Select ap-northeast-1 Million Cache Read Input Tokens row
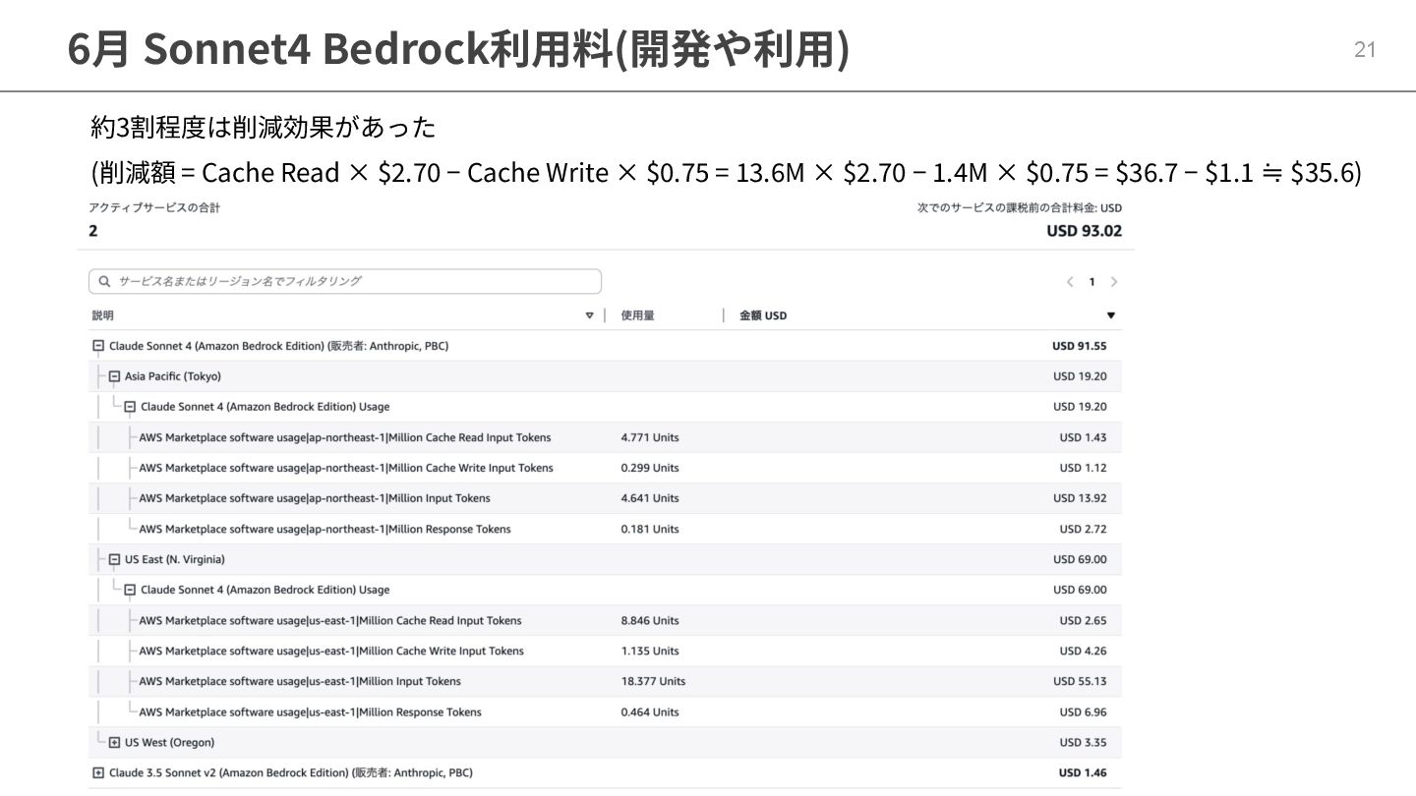This screenshot has height=796, width=1416. [x=606, y=437]
